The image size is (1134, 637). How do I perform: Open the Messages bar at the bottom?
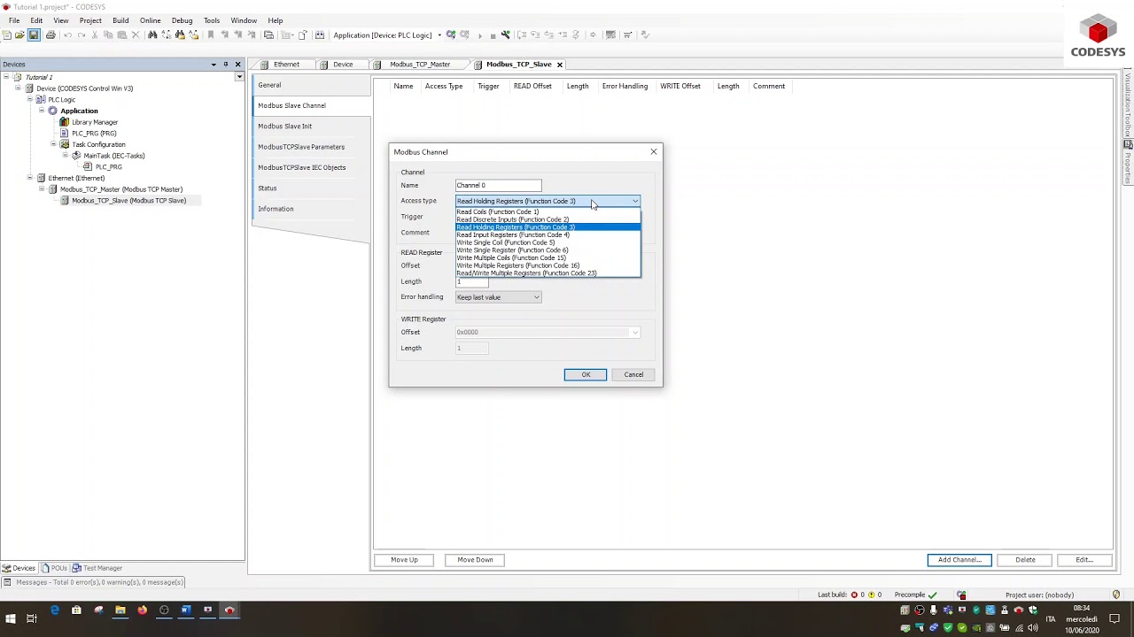[x=93, y=582]
